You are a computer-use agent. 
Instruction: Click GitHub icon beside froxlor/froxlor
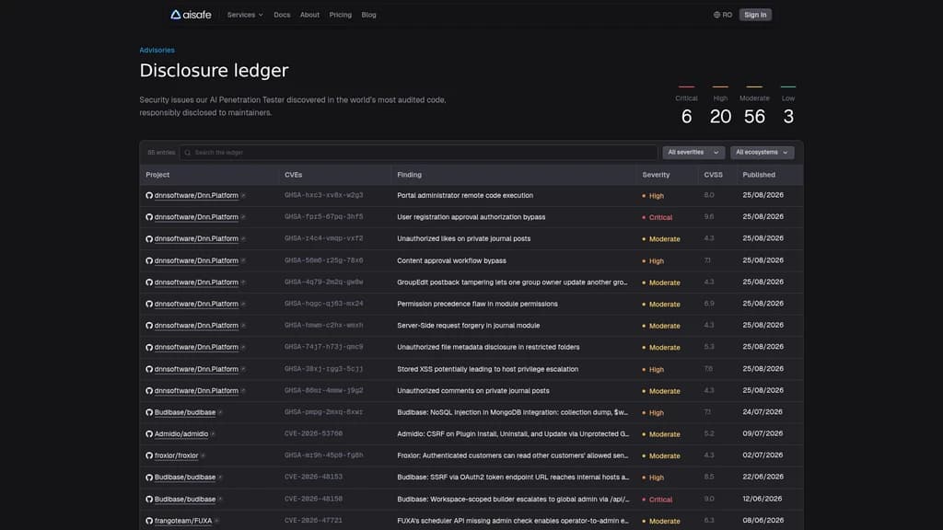tap(149, 455)
